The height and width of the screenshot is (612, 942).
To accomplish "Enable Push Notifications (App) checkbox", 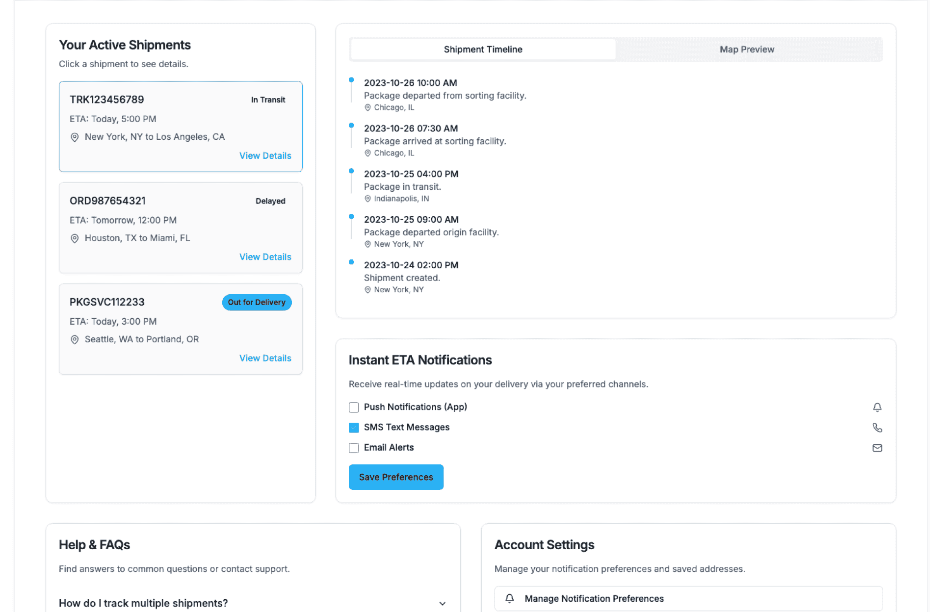I will pos(354,408).
